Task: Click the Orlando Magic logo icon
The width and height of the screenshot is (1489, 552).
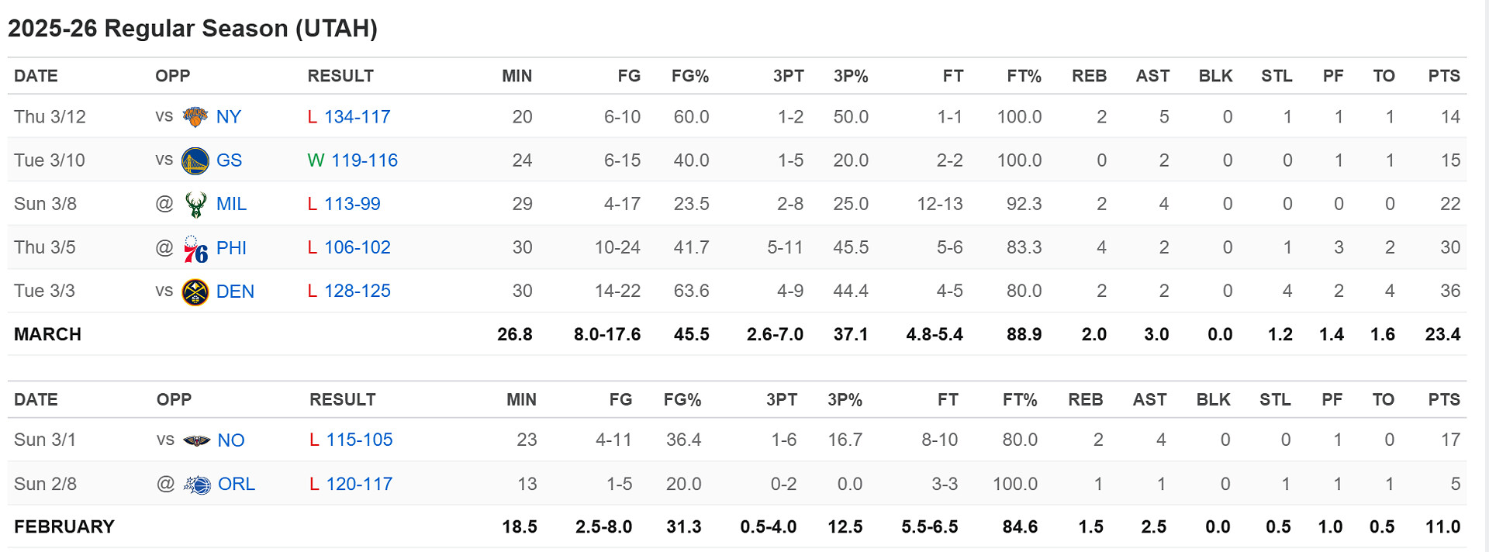Action: pos(196,485)
